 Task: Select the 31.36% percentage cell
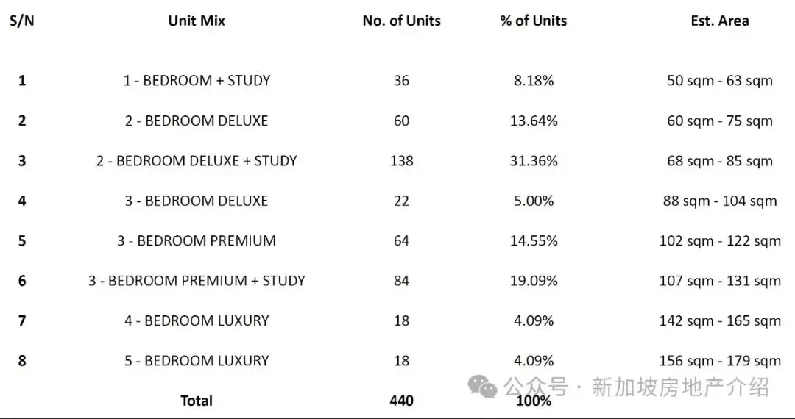click(534, 161)
